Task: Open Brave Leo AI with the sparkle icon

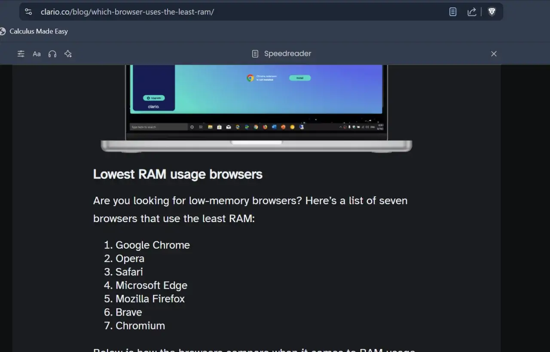Action: click(68, 54)
